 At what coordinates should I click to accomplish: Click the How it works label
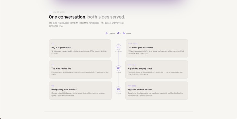click(x=59, y=12)
